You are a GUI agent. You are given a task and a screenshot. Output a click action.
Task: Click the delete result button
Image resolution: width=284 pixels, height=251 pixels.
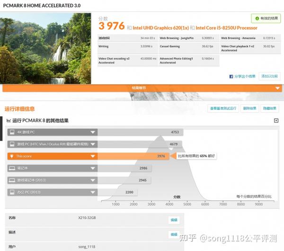(x=249, y=108)
